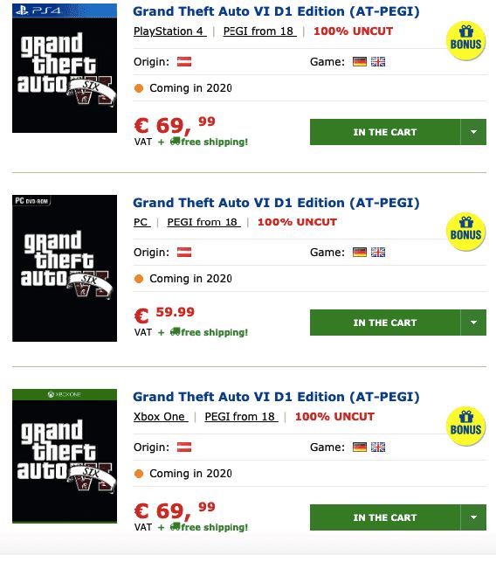Click the BONUS badge on Xbox One listing

click(465, 427)
